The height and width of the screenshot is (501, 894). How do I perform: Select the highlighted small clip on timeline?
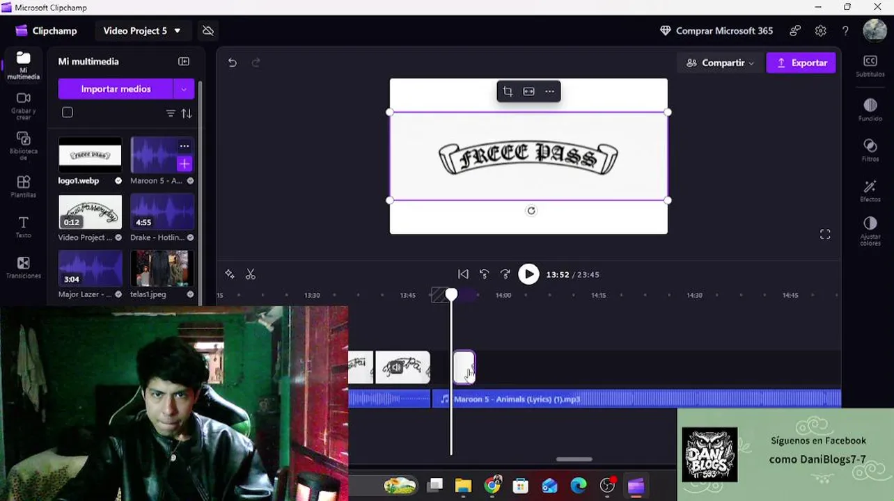[x=464, y=367]
